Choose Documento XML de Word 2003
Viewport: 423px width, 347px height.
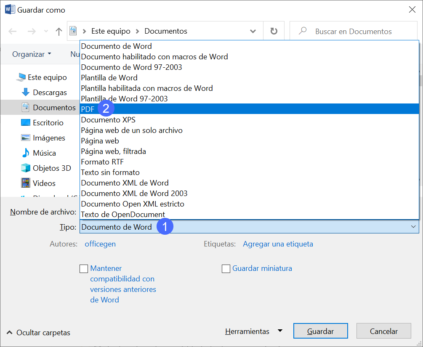[249, 193]
